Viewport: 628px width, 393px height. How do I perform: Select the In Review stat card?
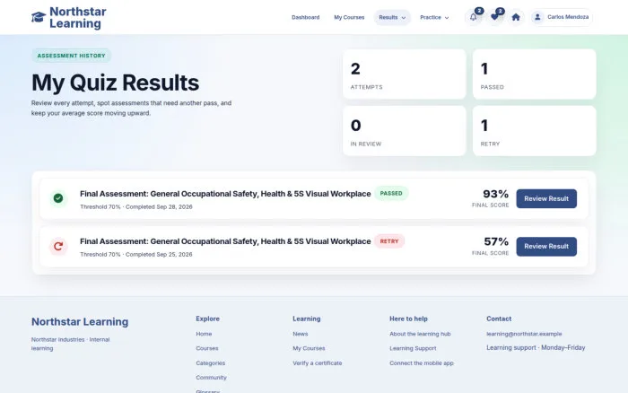pos(404,131)
